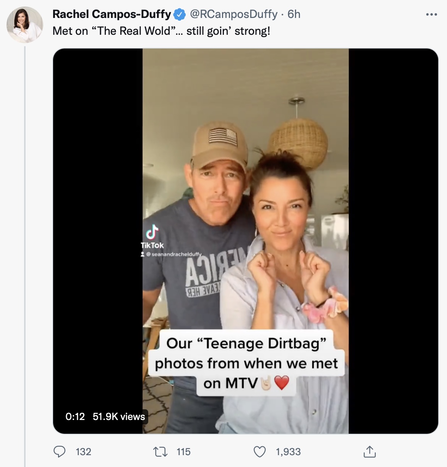Viewport: 447px width, 467px height.
Task: Toggle retweet state on the retweet button
Action: point(161,452)
